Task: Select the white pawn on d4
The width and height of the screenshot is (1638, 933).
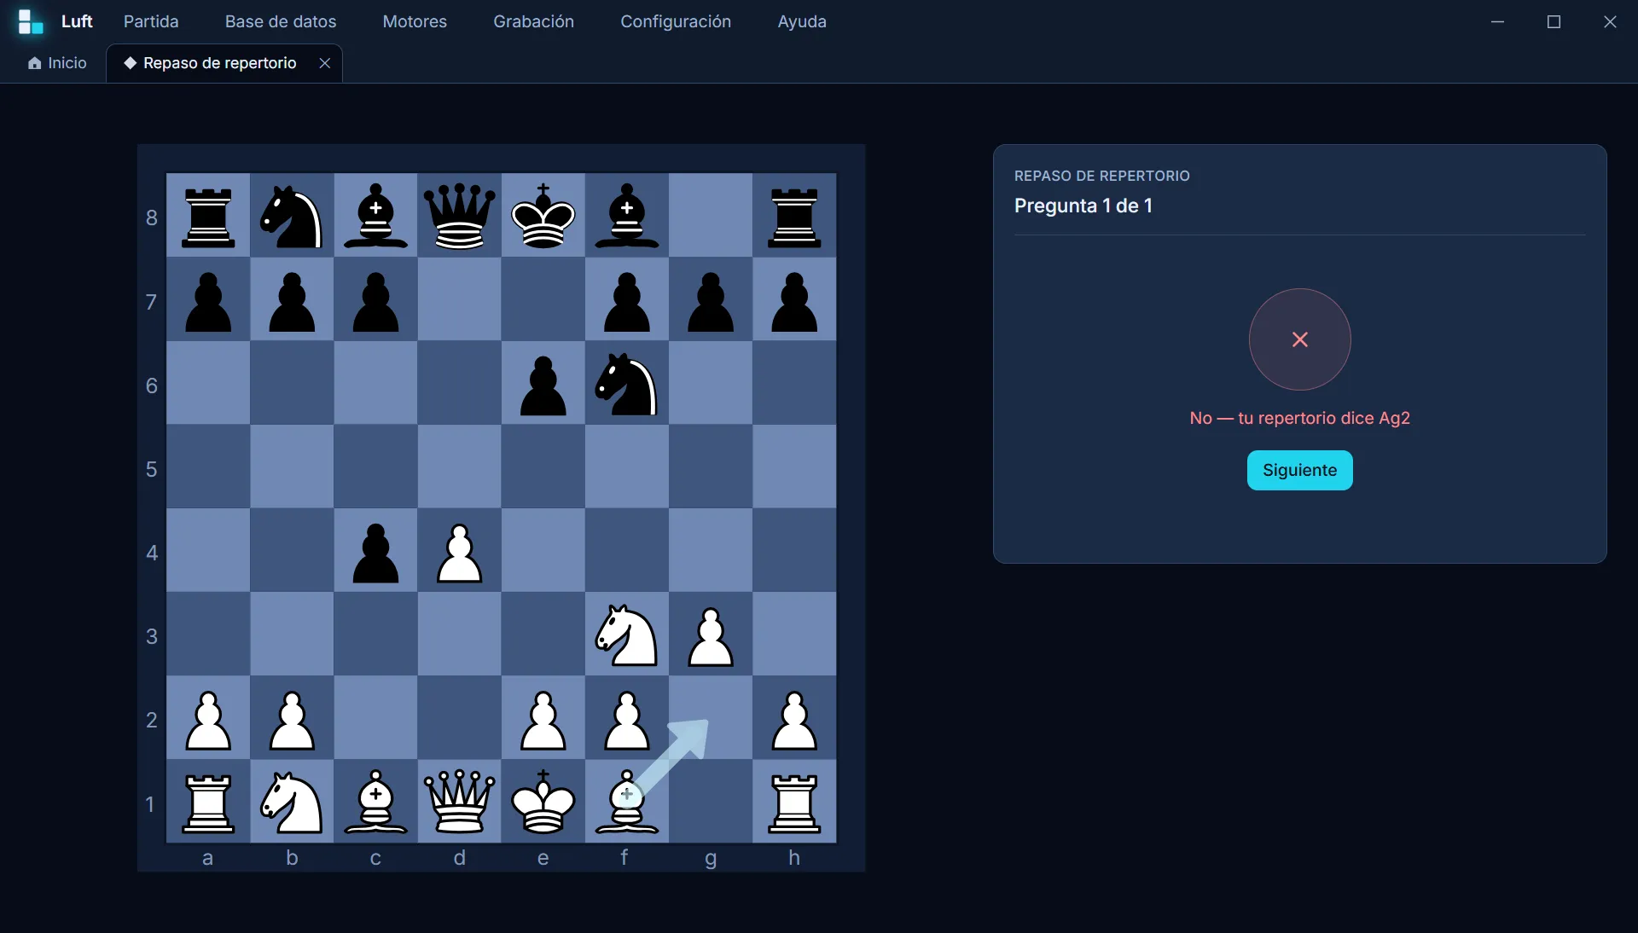Action: (x=460, y=551)
